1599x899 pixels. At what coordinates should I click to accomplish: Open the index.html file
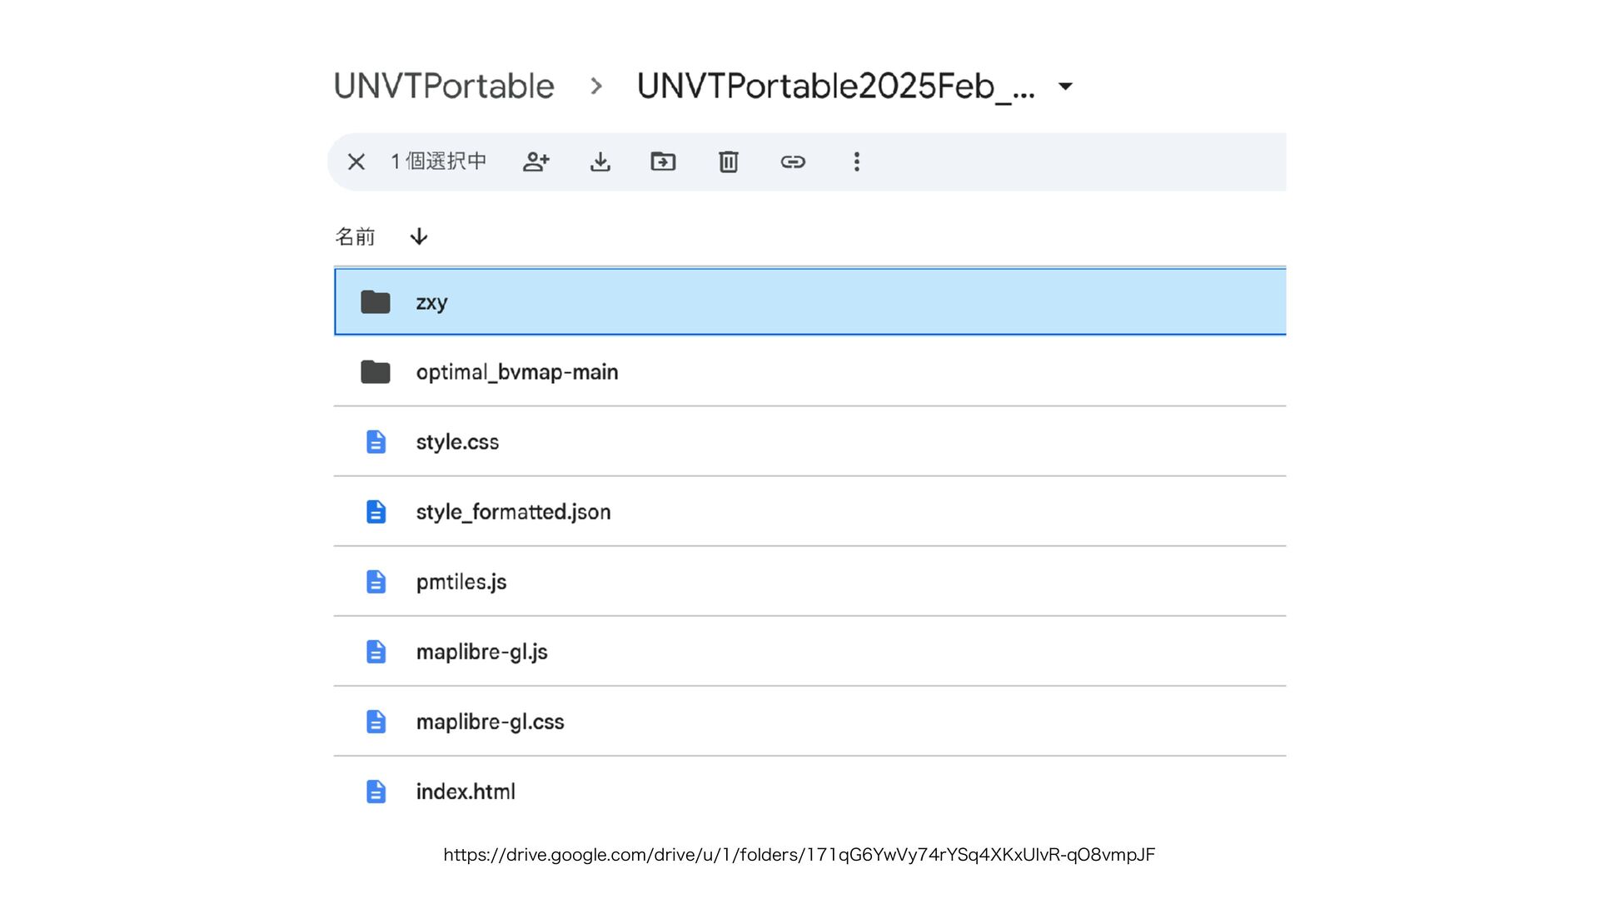pos(466,792)
